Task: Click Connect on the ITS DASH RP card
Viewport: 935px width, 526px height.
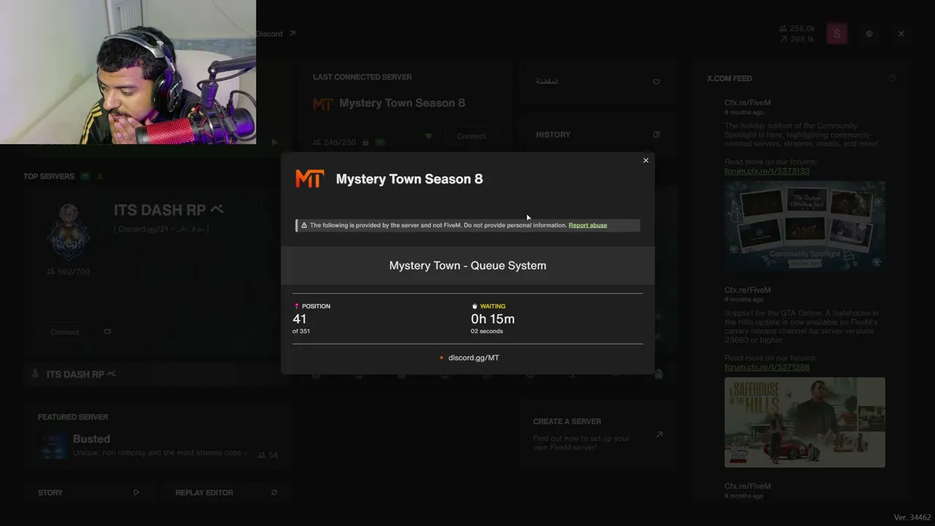Action: [65, 332]
